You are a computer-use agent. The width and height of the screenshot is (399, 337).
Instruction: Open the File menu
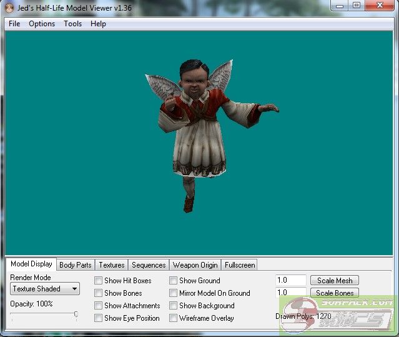pos(14,24)
